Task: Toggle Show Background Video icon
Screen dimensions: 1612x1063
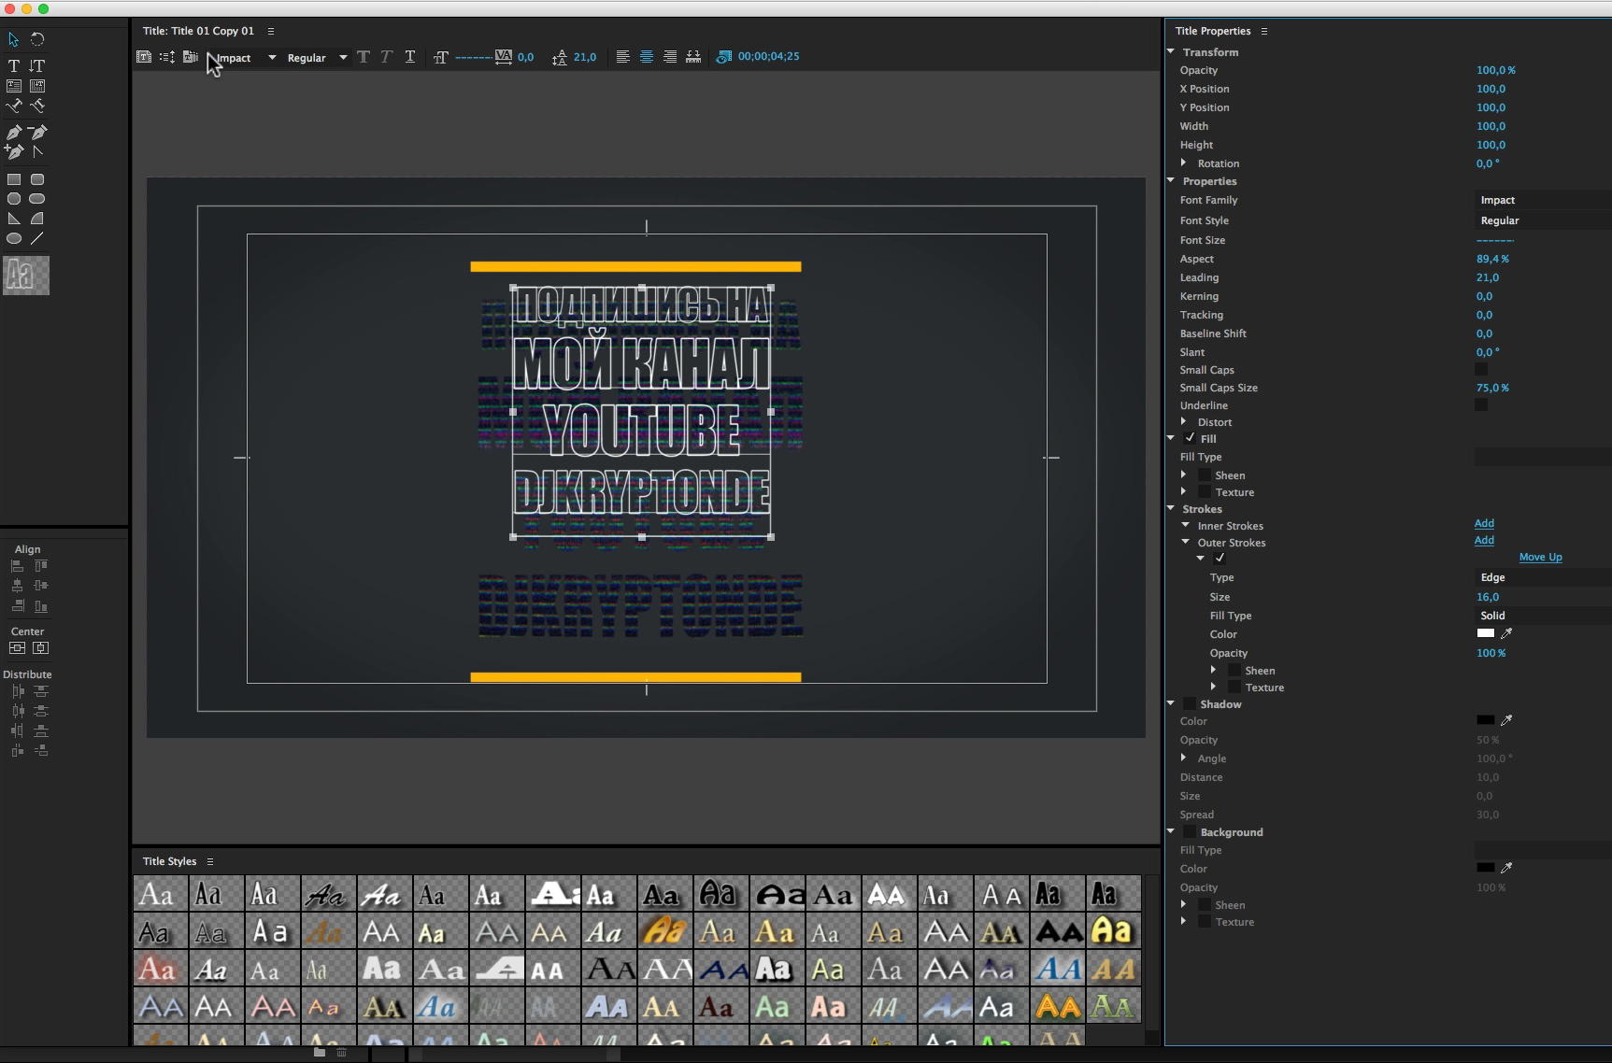Action: click(x=723, y=57)
